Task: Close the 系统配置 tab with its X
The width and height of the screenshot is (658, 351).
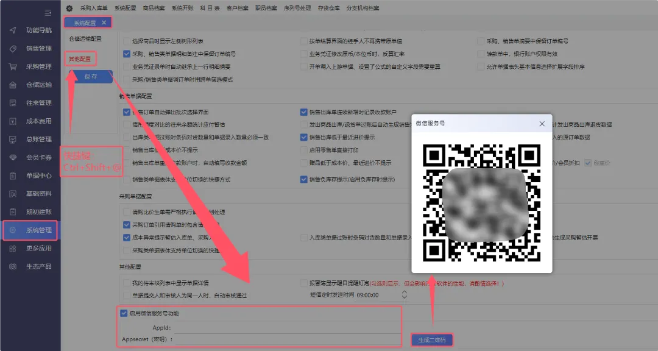Action: click(104, 23)
